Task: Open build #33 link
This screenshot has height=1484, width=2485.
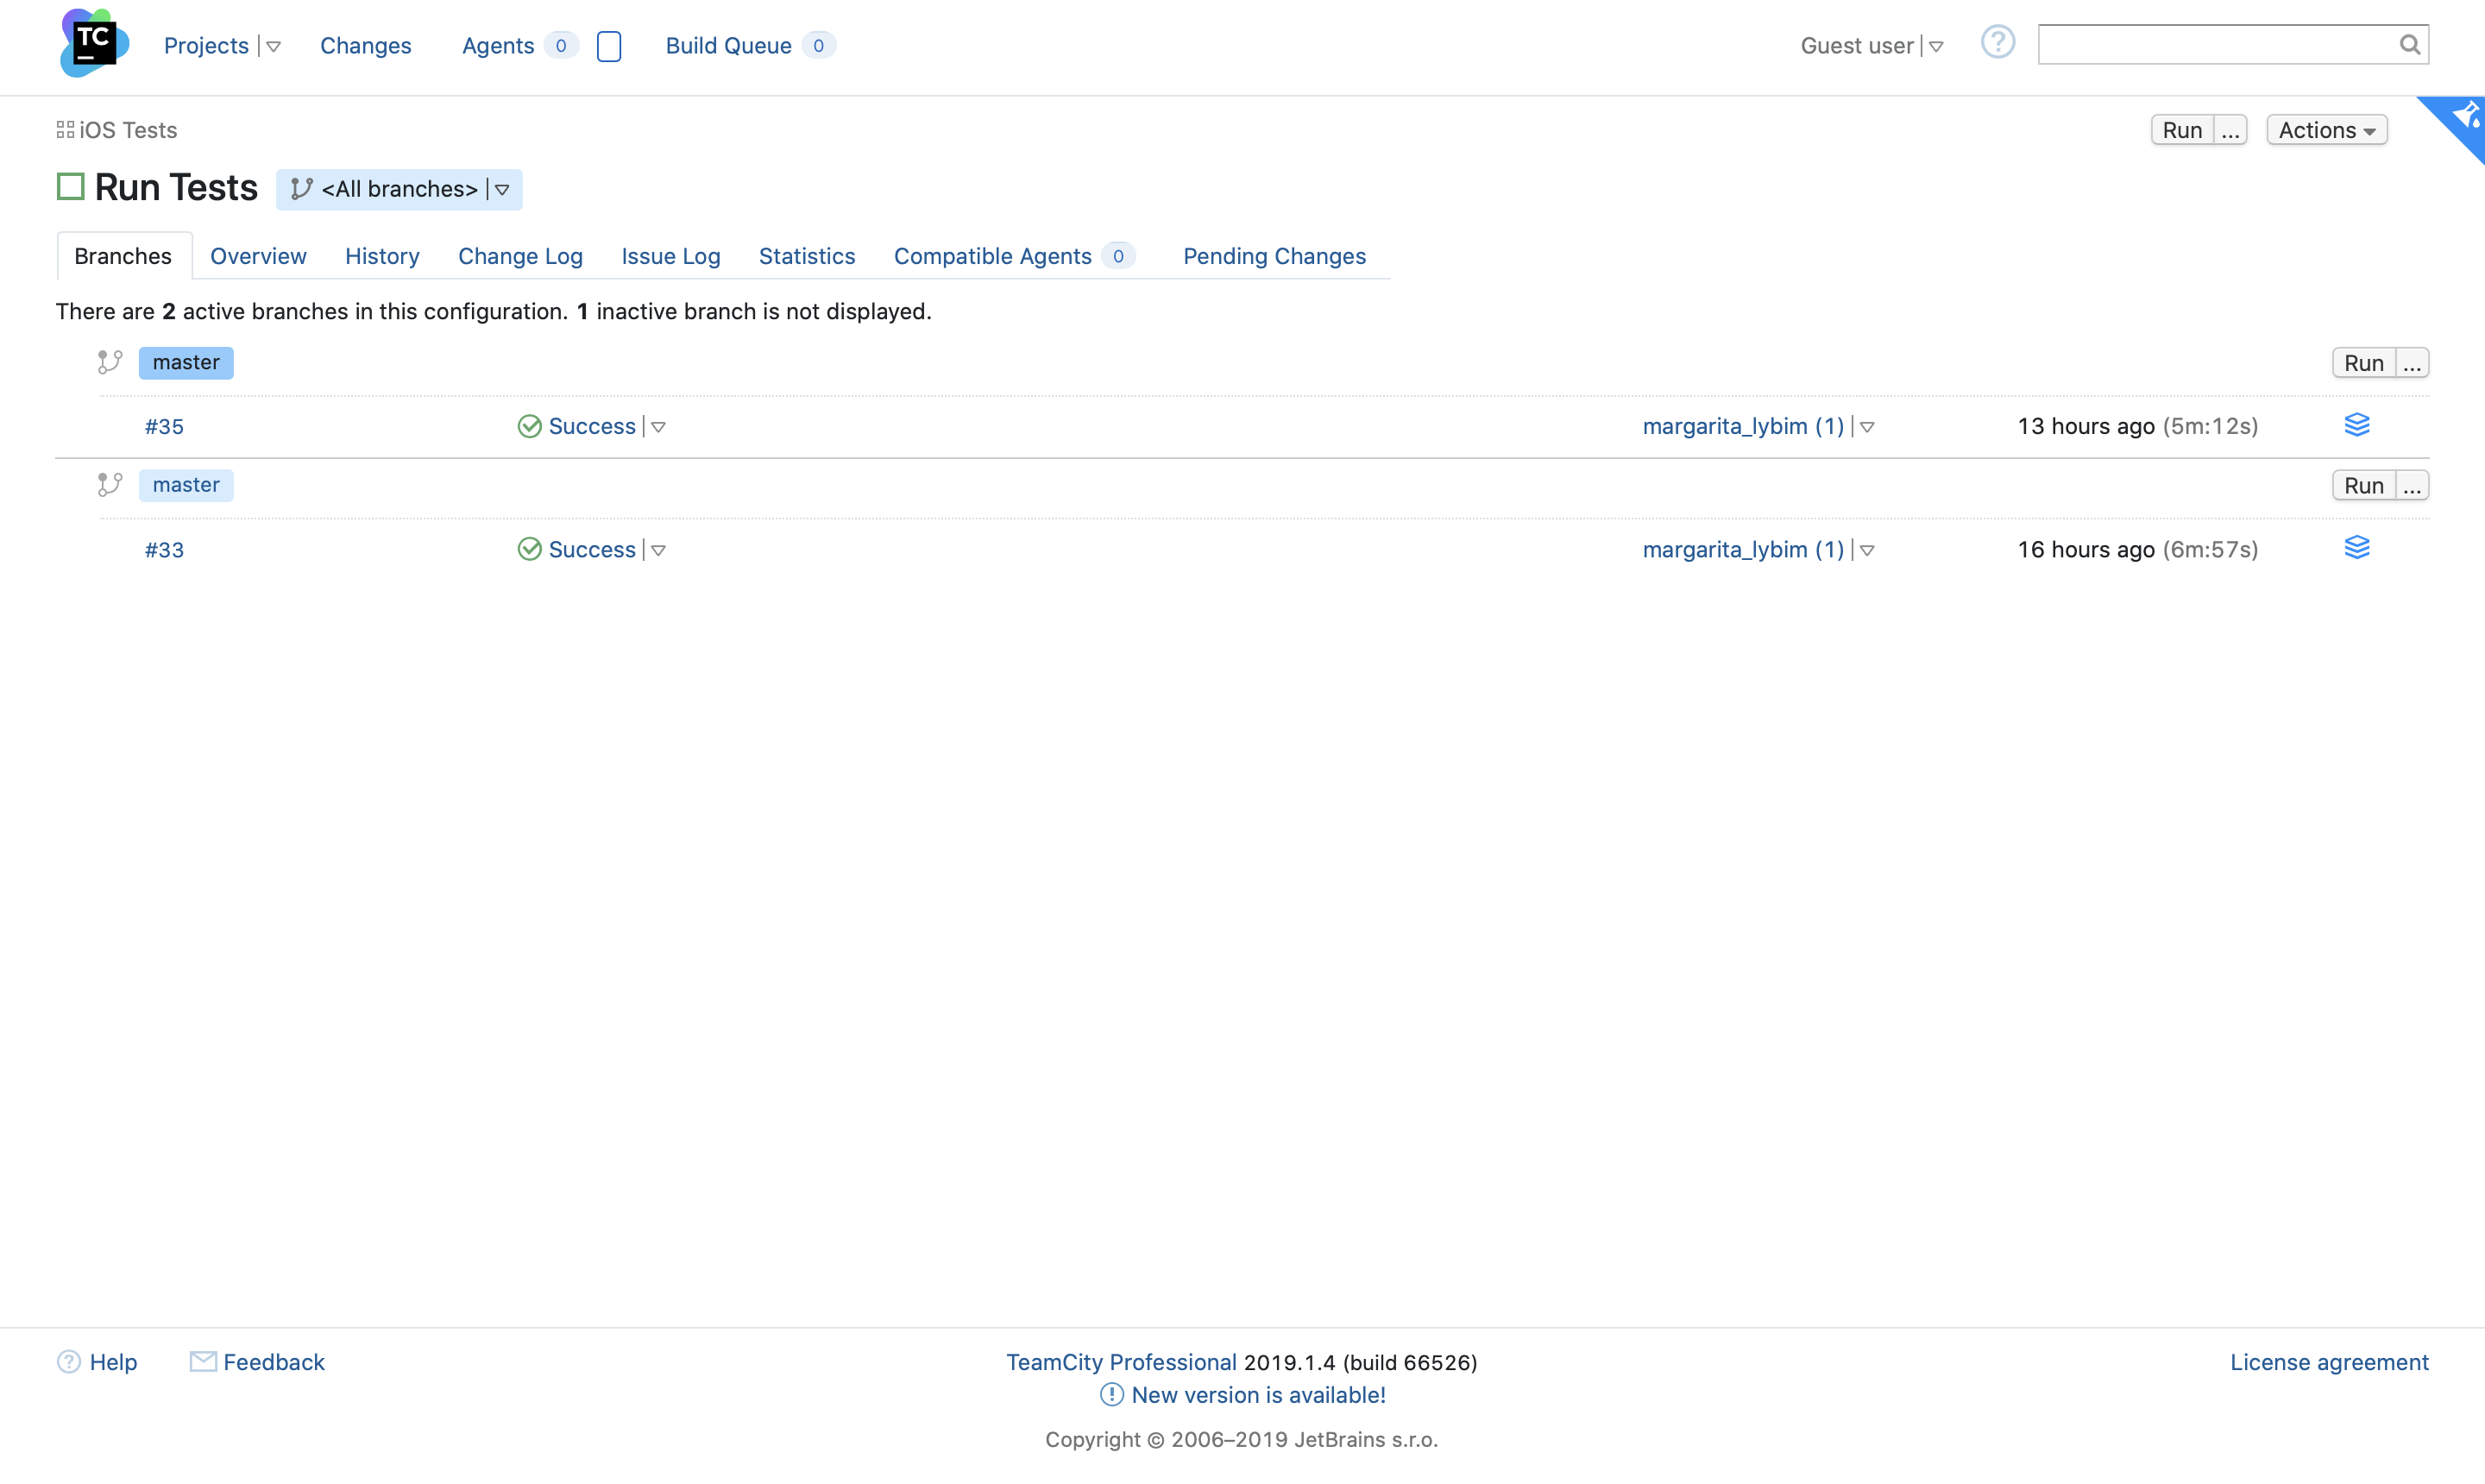Action: [x=164, y=550]
